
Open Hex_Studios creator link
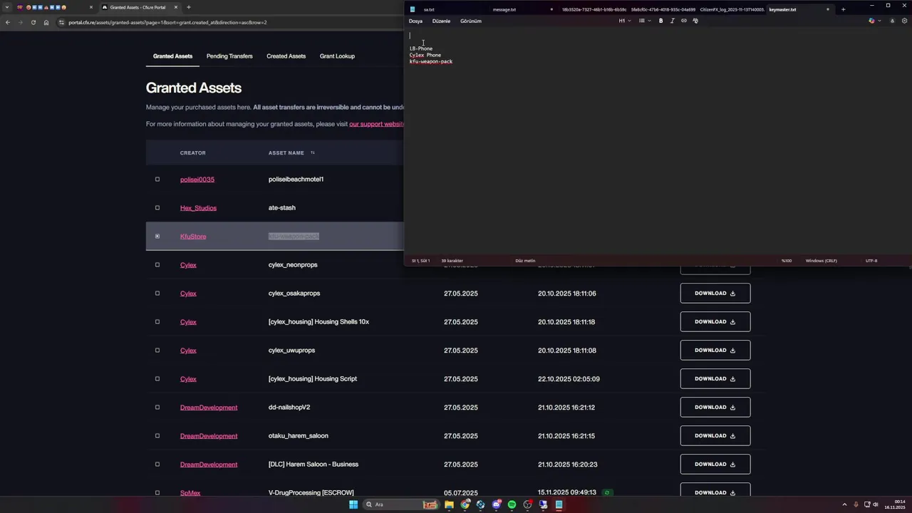coord(198,208)
